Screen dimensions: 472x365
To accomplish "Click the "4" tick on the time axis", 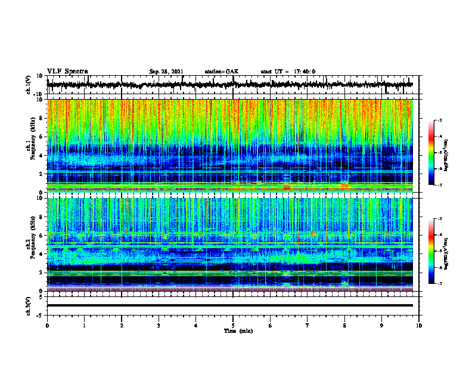I will pyautogui.click(x=196, y=326).
